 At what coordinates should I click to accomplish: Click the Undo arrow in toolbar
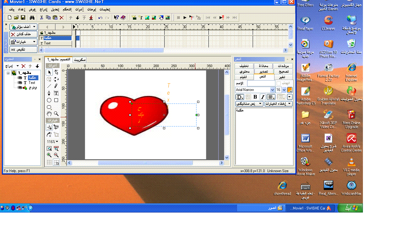click(100, 18)
